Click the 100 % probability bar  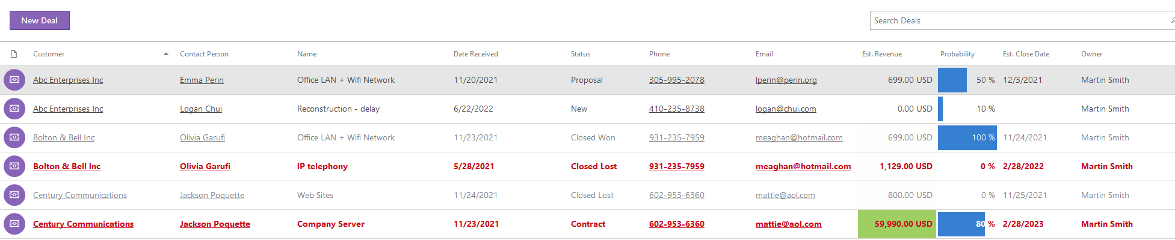coord(967,137)
